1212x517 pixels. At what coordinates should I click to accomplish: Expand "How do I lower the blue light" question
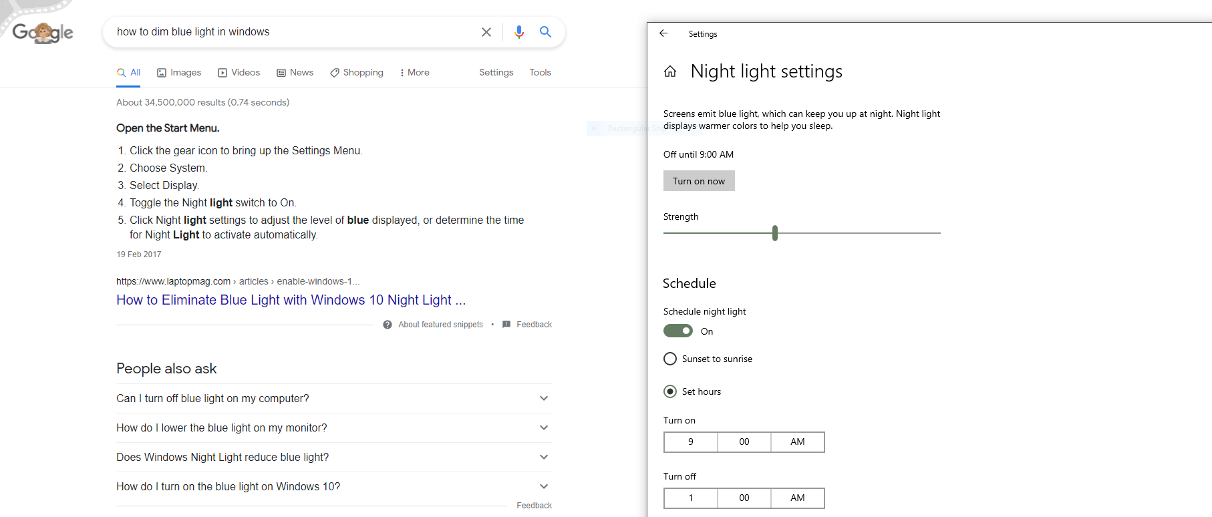544,428
